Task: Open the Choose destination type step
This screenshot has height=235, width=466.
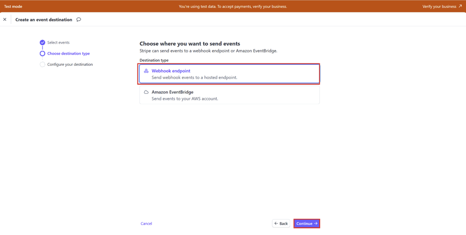Action: [68, 53]
